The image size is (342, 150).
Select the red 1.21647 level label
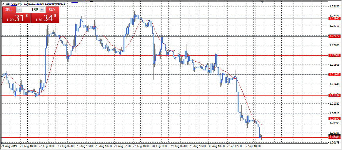point(335,75)
